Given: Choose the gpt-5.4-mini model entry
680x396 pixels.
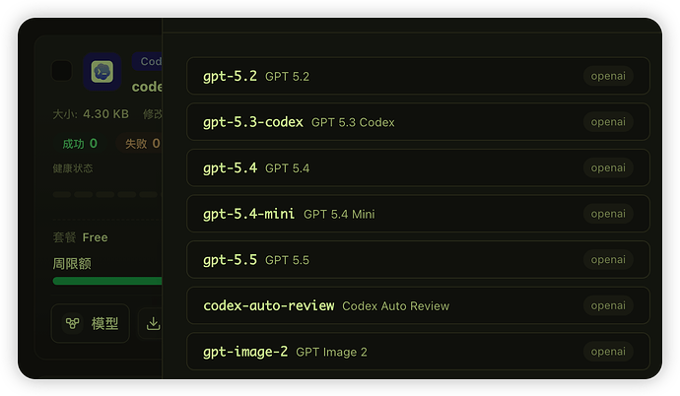Looking at the screenshot, I should pos(418,214).
